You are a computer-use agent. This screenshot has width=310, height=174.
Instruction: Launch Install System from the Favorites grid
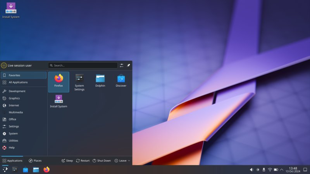tap(59, 101)
